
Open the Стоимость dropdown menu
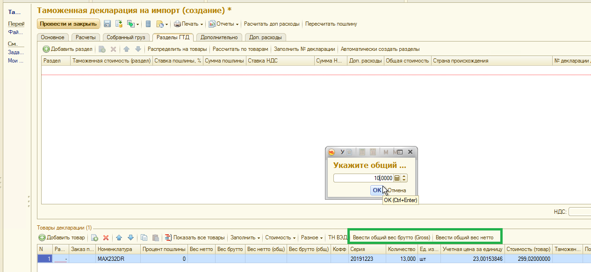(x=281, y=237)
